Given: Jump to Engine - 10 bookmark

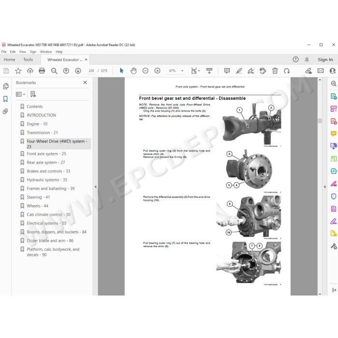Looking at the screenshot, I should point(37,124).
